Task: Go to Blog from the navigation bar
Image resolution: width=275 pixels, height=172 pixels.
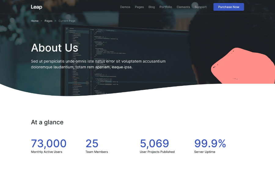Action: coord(152,7)
